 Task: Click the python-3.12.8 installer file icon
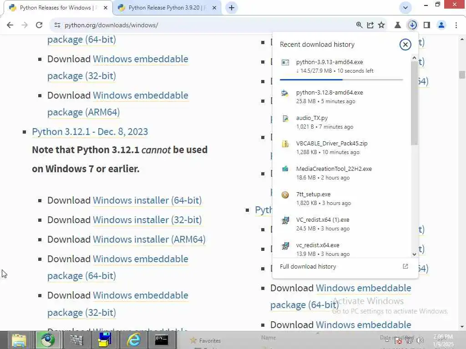[x=285, y=93]
